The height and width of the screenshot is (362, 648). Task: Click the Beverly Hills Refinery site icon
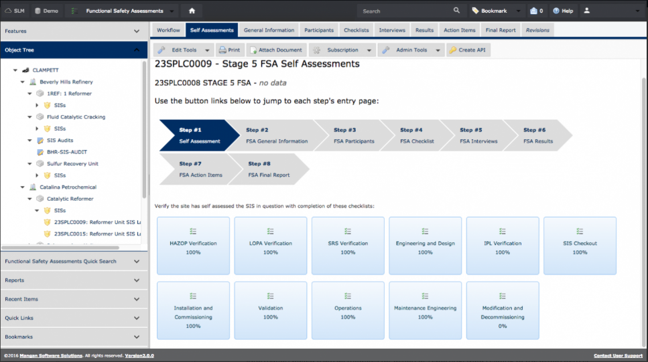pos(33,82)
